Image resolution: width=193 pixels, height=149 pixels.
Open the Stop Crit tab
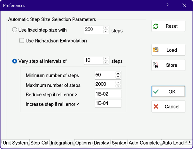(x=39, y=143)
